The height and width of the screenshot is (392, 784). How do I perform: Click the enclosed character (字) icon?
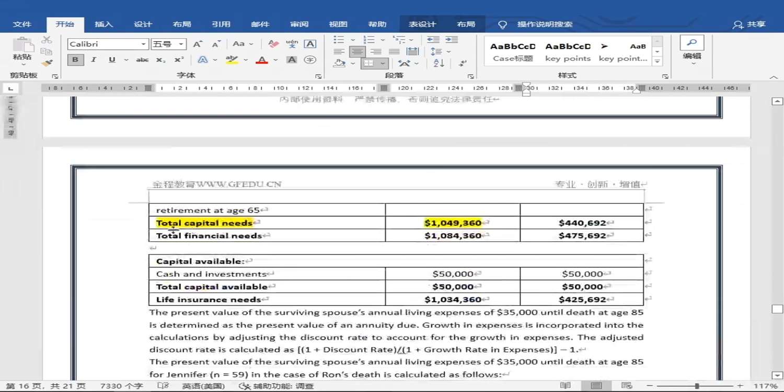pos(310,60)
